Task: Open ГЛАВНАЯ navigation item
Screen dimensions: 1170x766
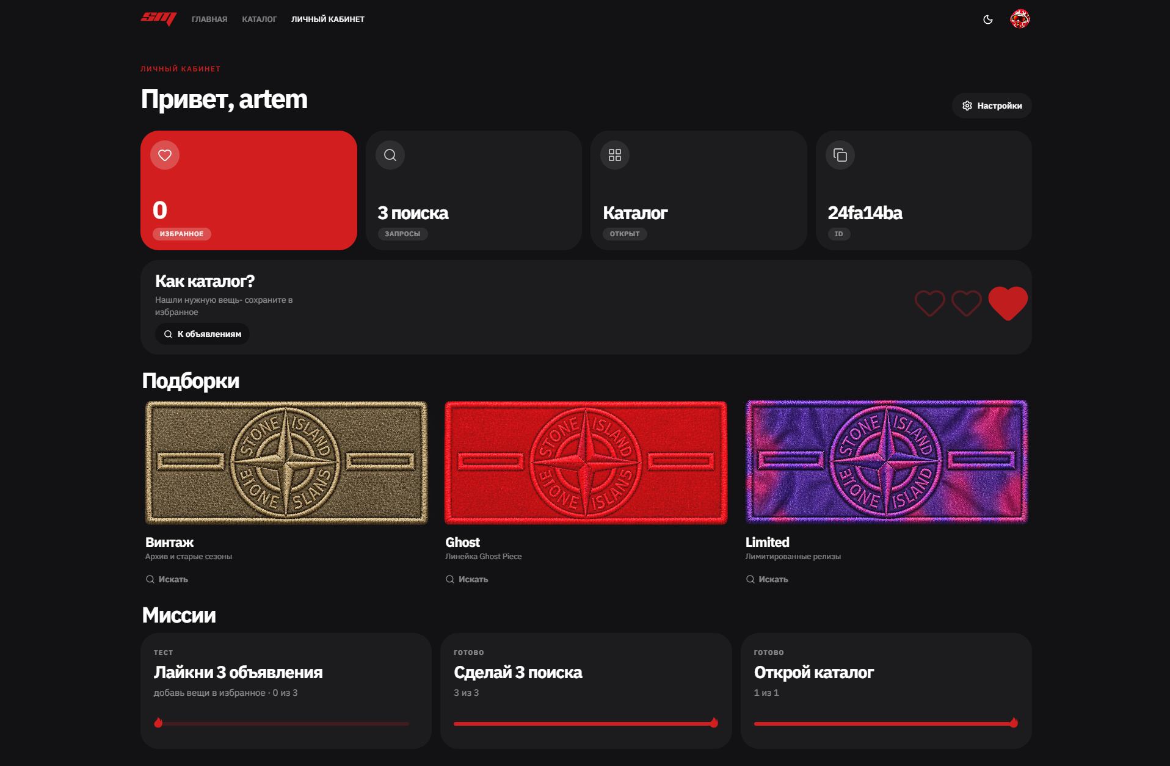Action: tap(209, 20)
